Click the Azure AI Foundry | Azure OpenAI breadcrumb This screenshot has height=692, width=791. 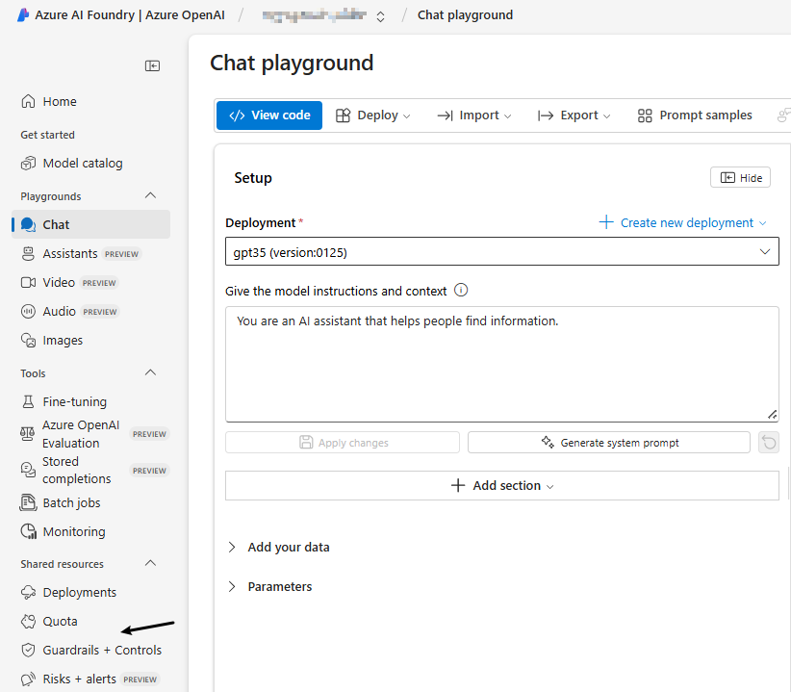click(x=130, y=15)
